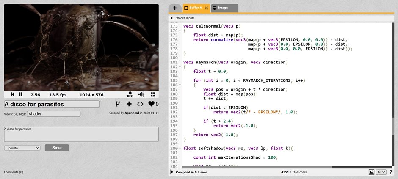Enter fullscreen shader preview
The image size is (398, 179).
coord(153,94)
